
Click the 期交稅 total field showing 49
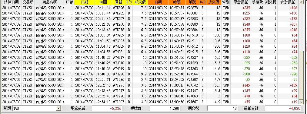coord(223,108)
